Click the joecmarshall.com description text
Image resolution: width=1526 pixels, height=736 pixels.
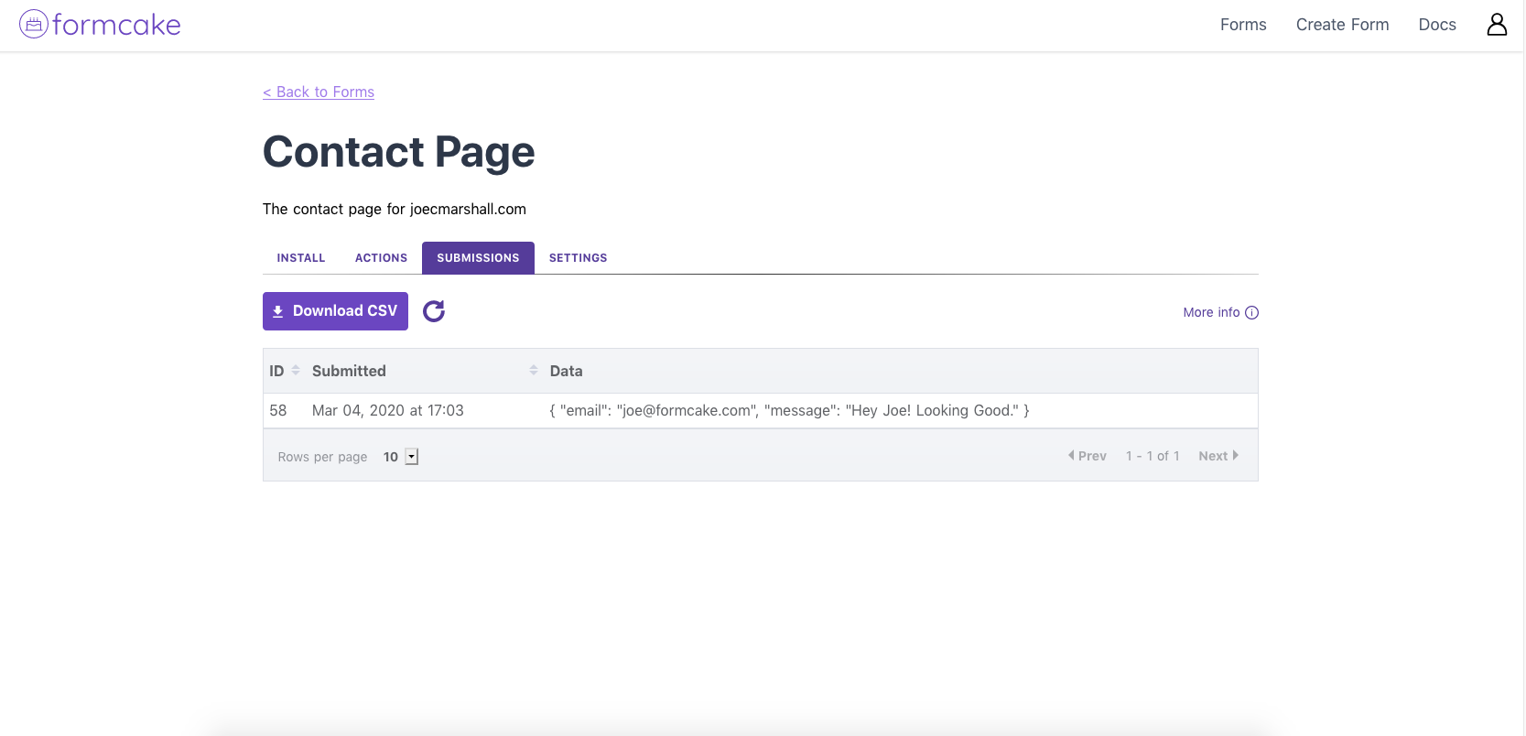[395, 209]
